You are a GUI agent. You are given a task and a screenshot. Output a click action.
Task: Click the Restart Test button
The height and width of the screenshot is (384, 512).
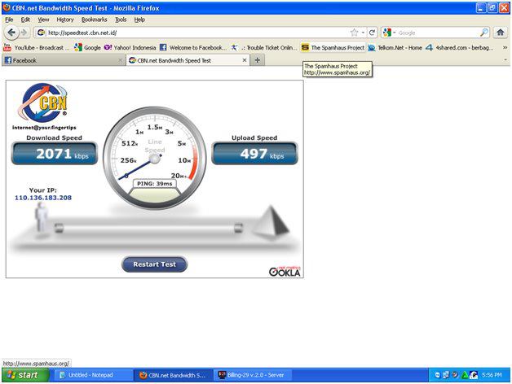(154, 264)
